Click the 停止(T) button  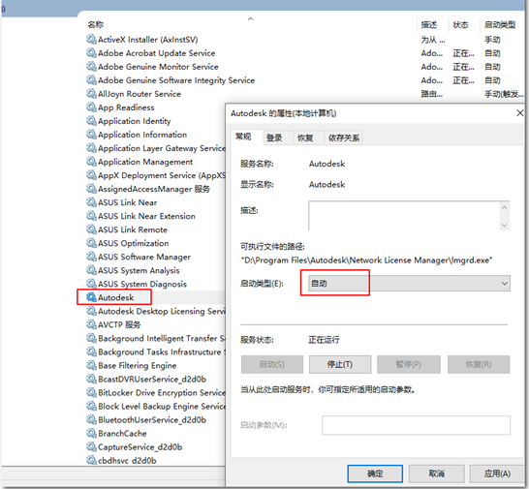click(x=340, y=364)
